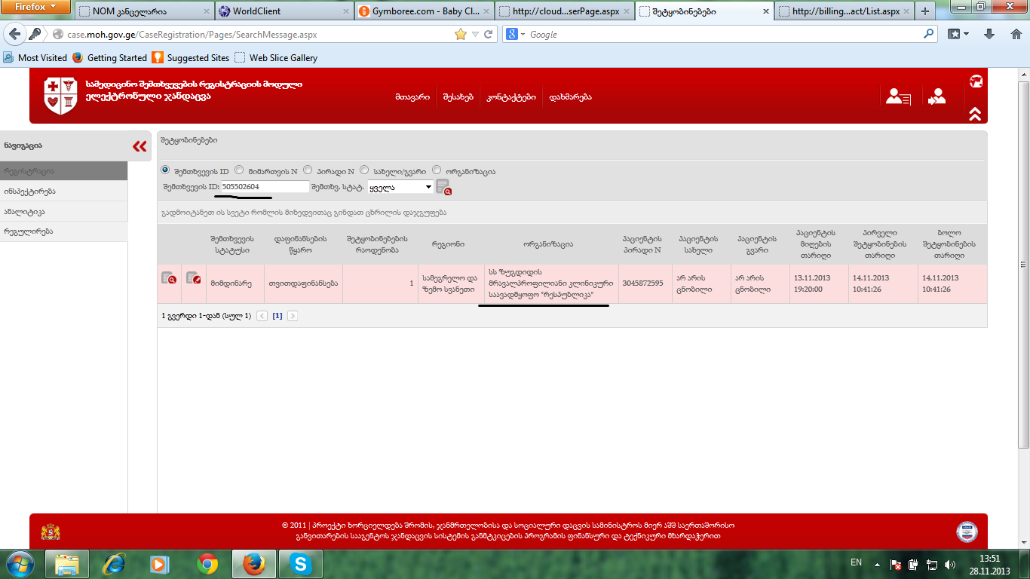Launch Skype from the Windows taskbar
This screenshot has width=1030, height=579.
[x=301, y=564]
